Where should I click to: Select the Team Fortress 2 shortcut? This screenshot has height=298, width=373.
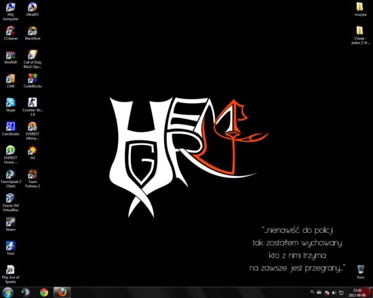coord(33,179)
